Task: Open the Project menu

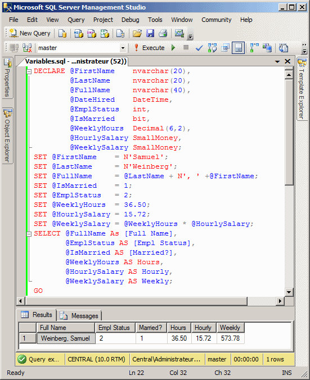Action: tap(103, 20)
